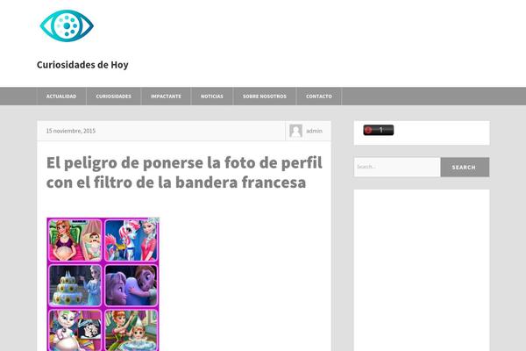Focus the Search text field
The width and height of the screenshot is (526, 351).
(397, 167)
